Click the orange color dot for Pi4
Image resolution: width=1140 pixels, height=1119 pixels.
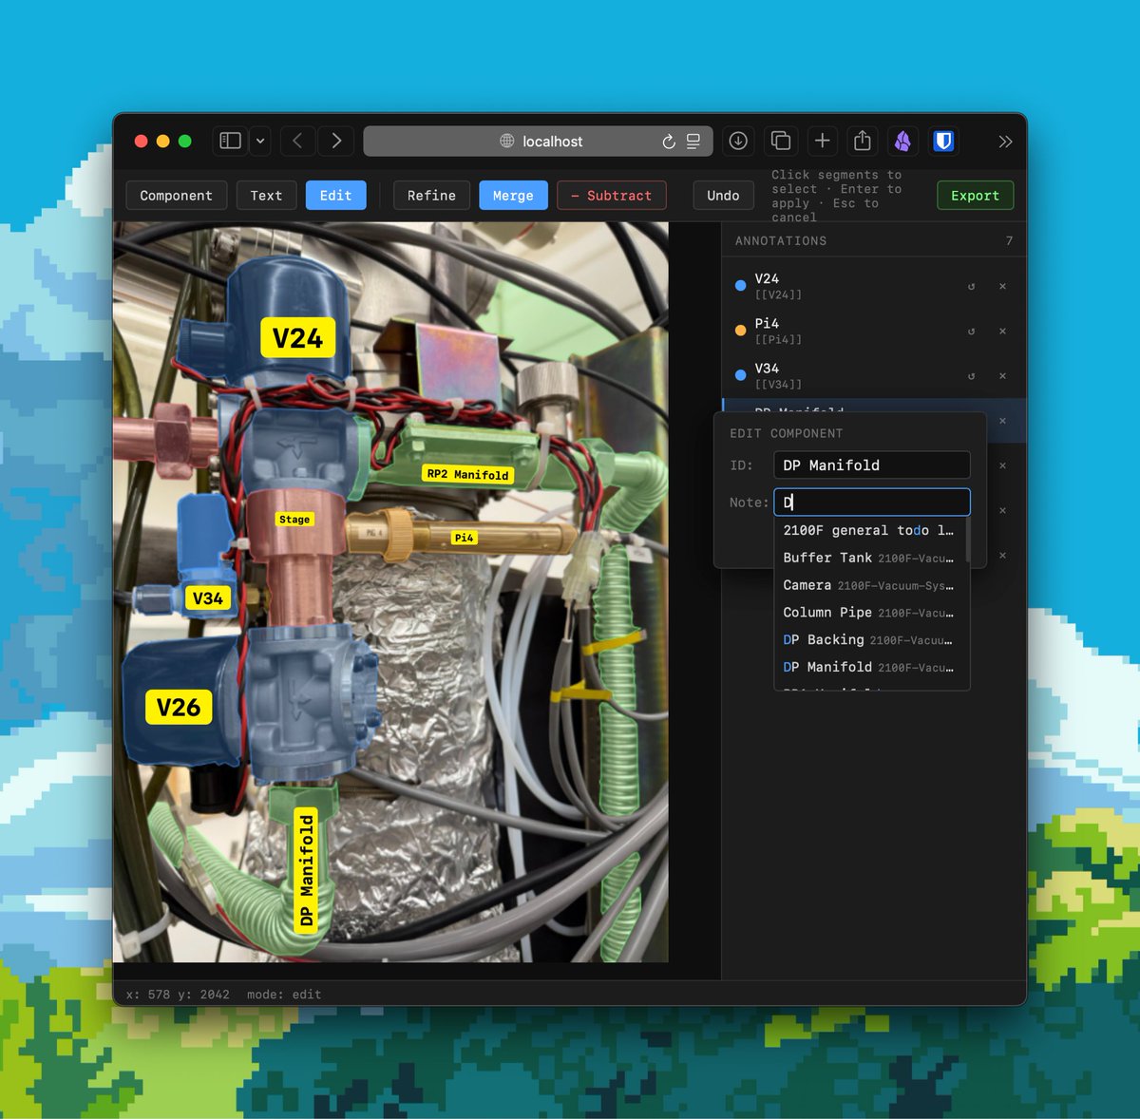(x=741, y=331)
